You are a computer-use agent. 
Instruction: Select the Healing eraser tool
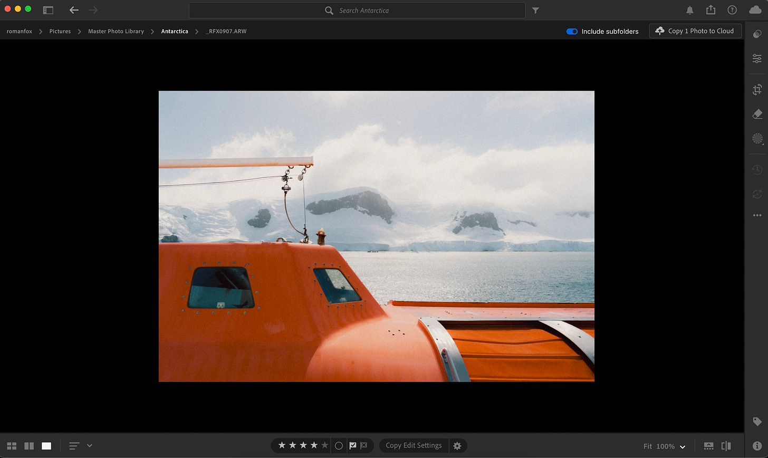(757, 114)
